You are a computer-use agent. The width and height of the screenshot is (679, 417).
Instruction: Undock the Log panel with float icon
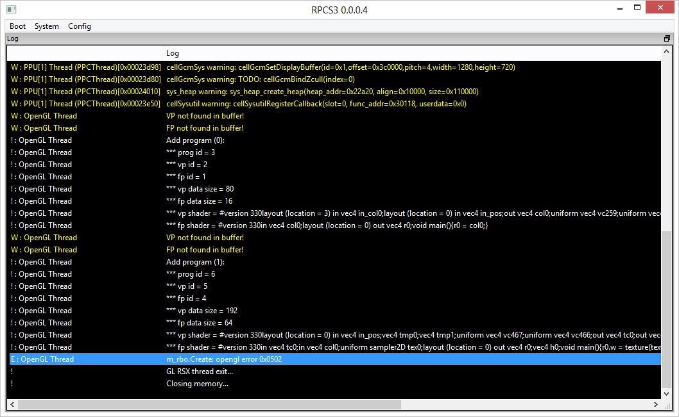[x=667, y=38]
